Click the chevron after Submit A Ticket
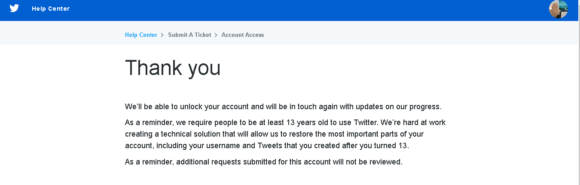This screenshot has height=185, width=580. coord(216,35)
